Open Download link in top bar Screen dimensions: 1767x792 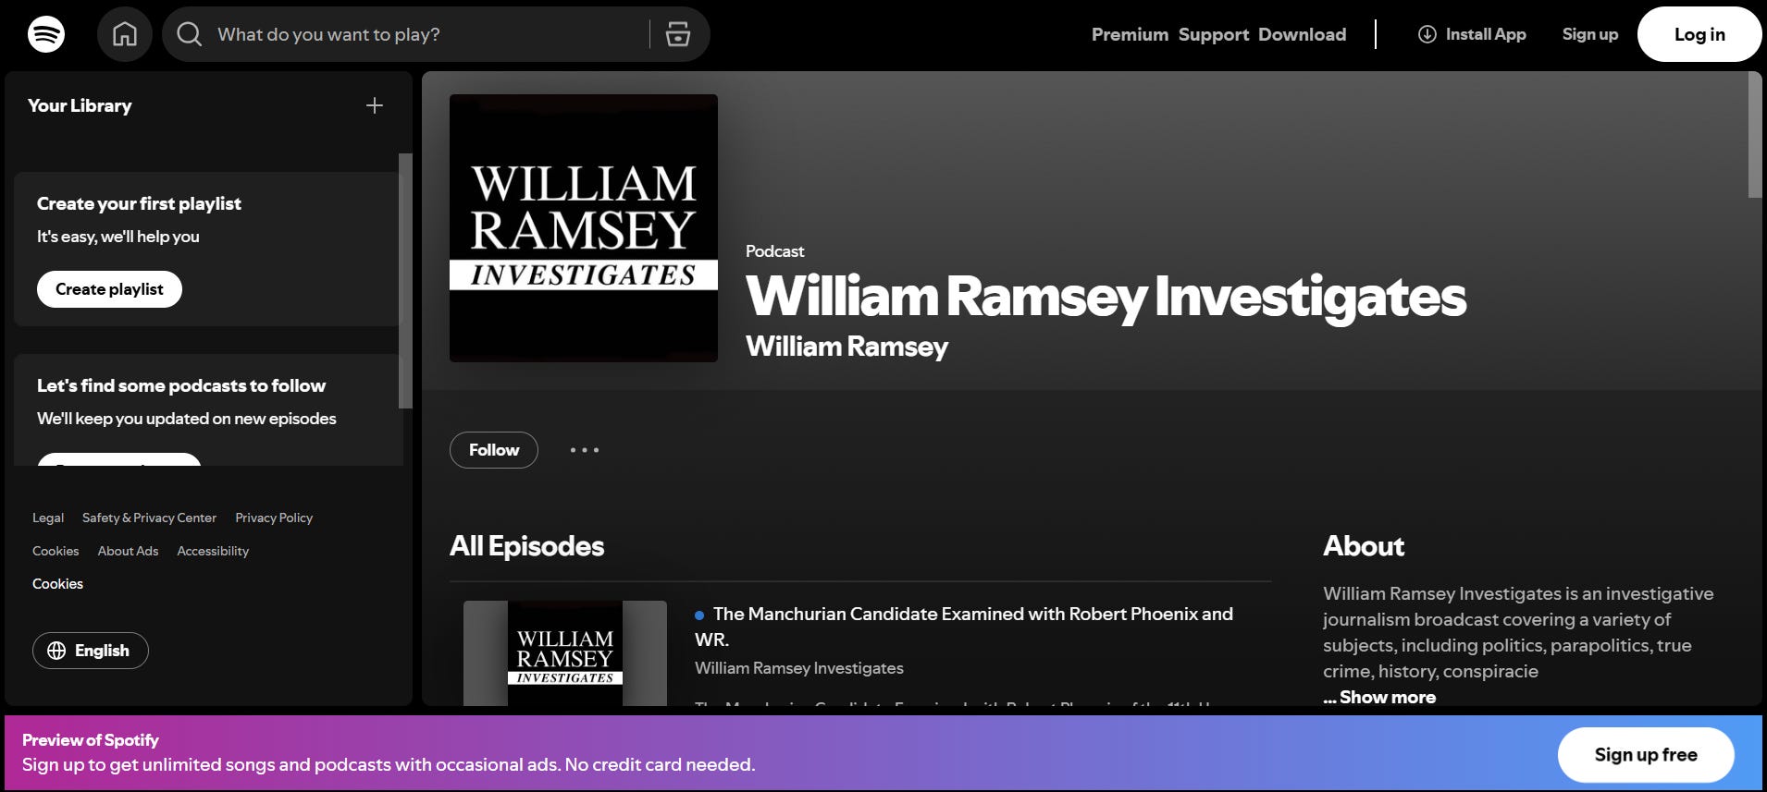(x=1302, y=34)
